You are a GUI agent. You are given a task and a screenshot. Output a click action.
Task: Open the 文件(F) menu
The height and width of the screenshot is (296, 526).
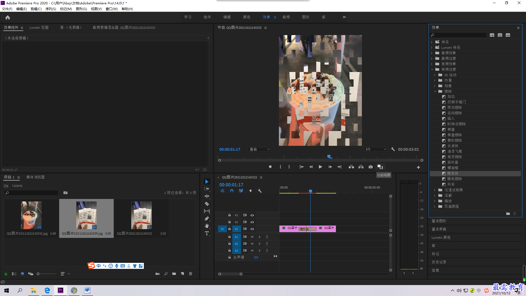click(7, 9)
